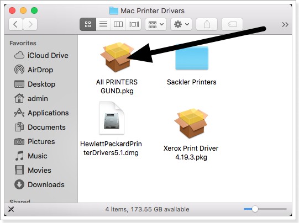This screenshot has height=223, width=299.
Task: Switch to Cover Flow view
Action: (x=134, y=24)
